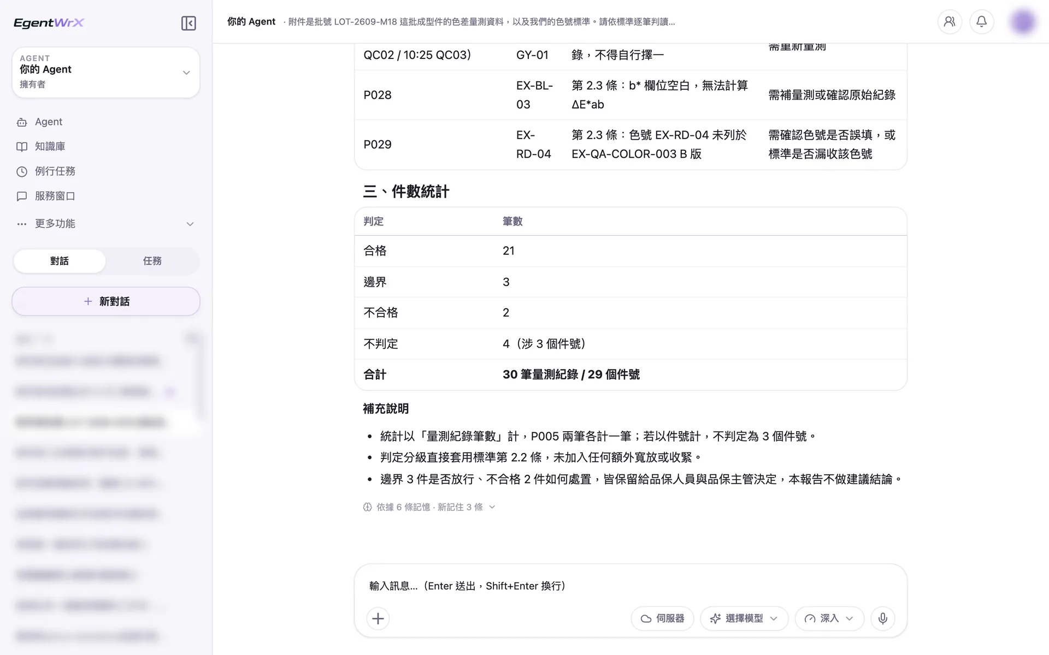Viewport: 1049px width, 655px height.
Task: Select the 對話 tab
Action: click(x=60, y=261)
